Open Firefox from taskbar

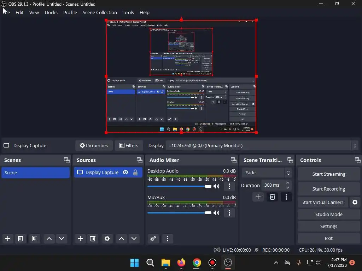coord(181,263)
